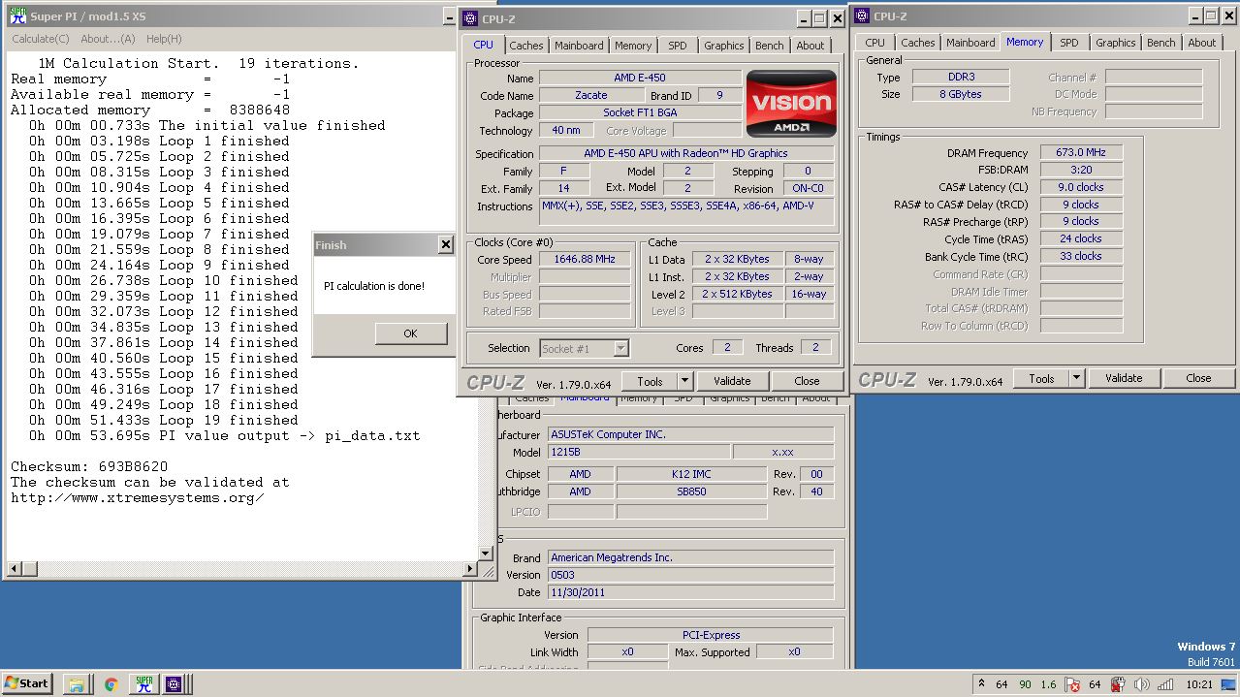Switch to Caches tab in CPU window
This screenshot has height=697, width=1240.
pos(526,46)
